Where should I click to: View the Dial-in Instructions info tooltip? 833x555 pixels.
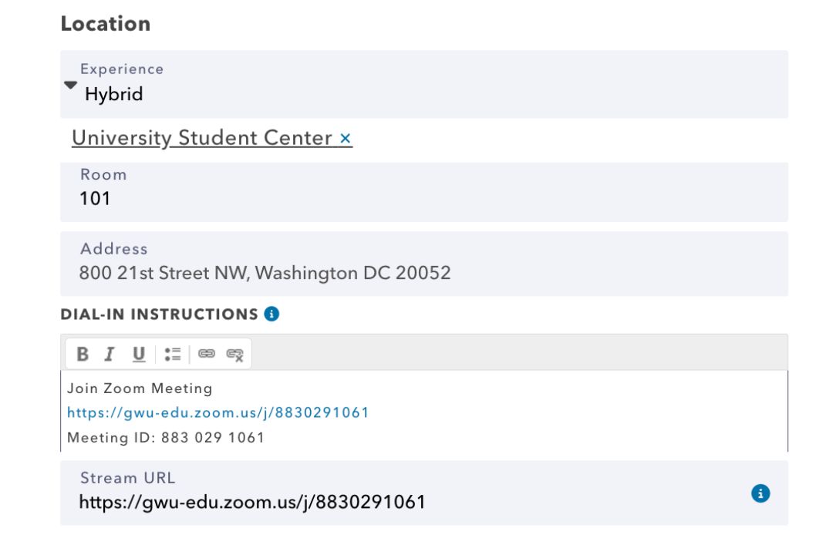click(x=270, y=313)
